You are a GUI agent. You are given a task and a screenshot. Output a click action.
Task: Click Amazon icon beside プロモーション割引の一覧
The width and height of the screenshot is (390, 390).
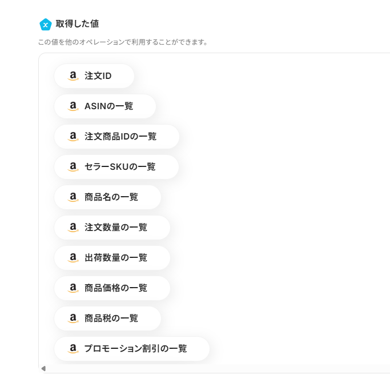(x=73, y=349)
